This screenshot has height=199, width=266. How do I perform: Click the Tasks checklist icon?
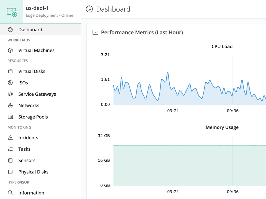click(10, 149)
